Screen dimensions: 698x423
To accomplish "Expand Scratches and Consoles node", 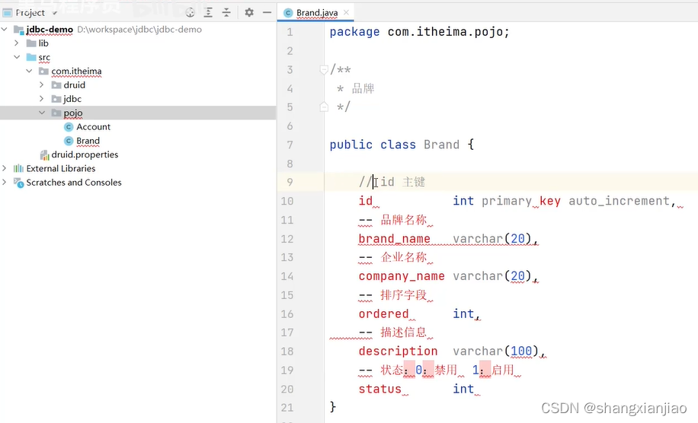I will [5, 182].
